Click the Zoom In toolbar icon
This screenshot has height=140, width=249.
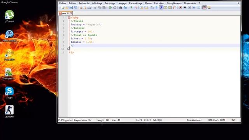click(132, 7)
